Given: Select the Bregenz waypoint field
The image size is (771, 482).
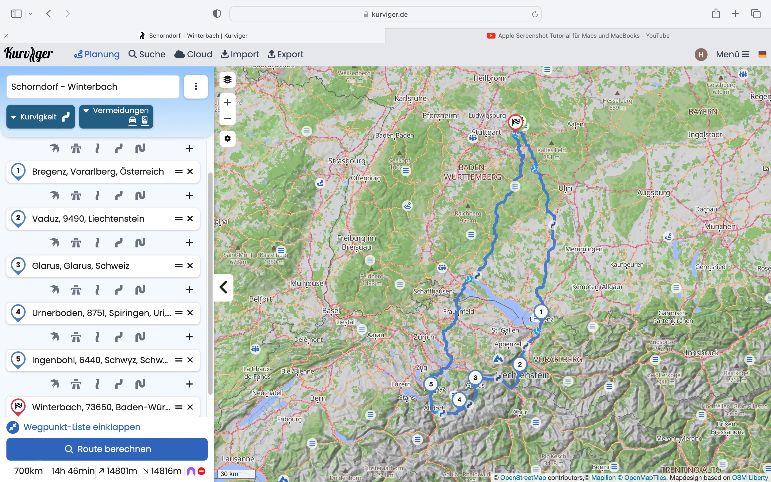Looking at the screenshot, I should tap(103, 171).
